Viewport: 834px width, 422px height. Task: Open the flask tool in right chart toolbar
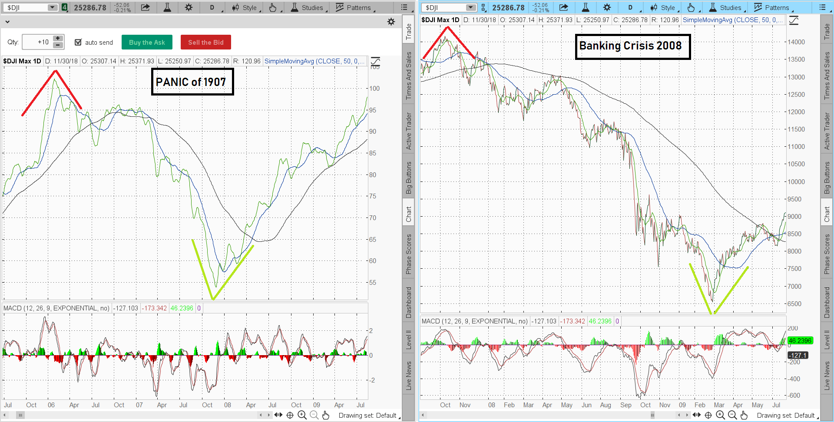point(586,7)
